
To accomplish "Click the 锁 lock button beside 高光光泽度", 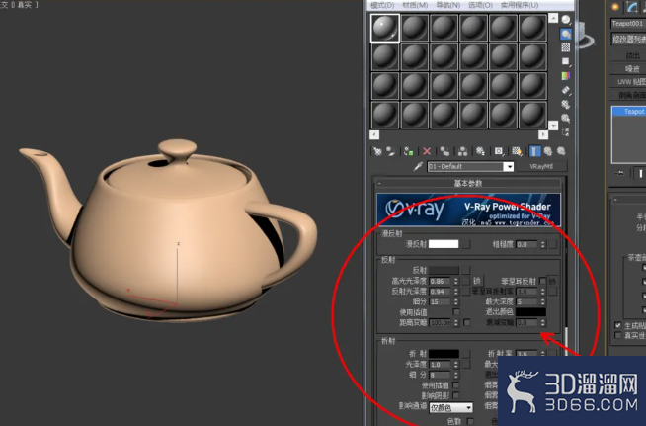I will point(477,281).
